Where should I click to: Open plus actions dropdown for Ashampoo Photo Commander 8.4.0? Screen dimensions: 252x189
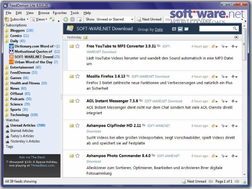coord(235,156)
